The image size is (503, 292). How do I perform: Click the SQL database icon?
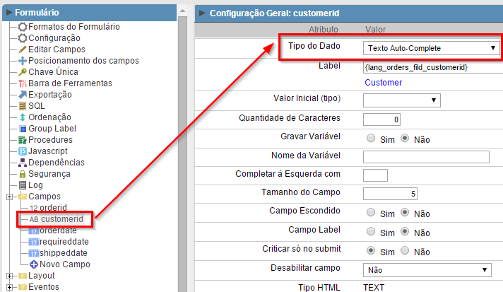coord(23,106)
